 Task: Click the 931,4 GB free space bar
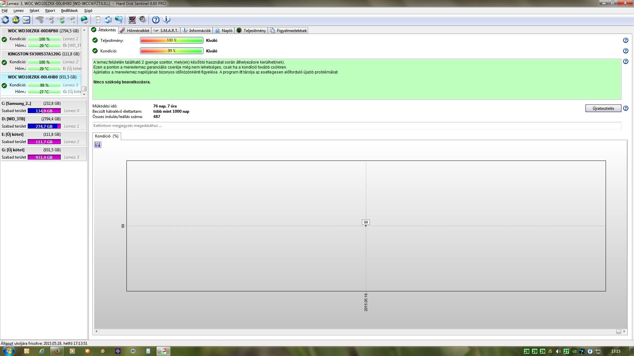[x=44, y=157]
